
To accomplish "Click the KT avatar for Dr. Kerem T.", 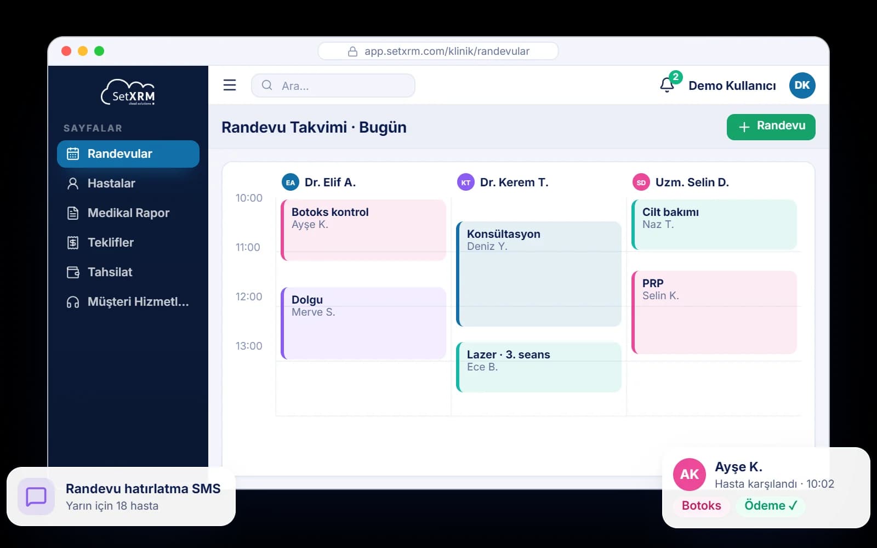I will point(466,182).
